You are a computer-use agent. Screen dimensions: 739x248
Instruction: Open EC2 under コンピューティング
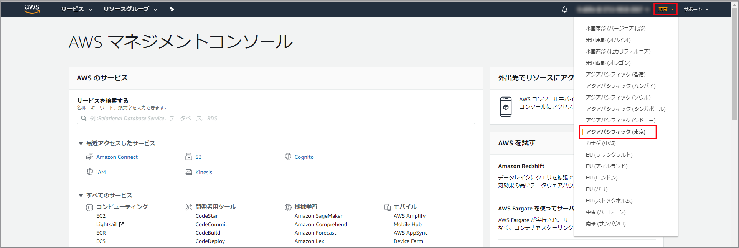click(101, 216)
